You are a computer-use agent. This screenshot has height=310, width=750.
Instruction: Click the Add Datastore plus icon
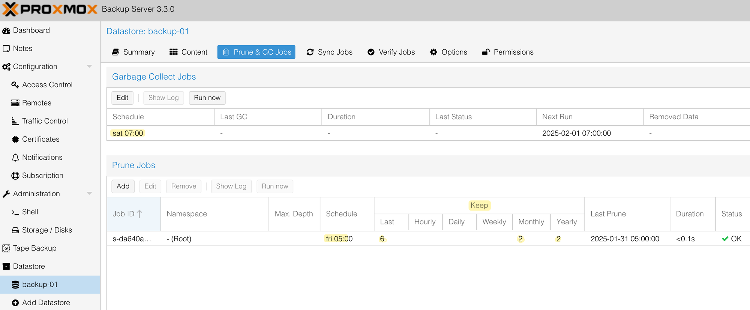[x=15, y=303]
